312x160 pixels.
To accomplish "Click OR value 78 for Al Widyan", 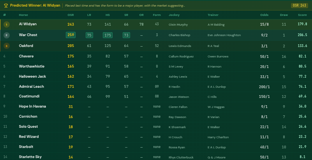I will point(141,24).
